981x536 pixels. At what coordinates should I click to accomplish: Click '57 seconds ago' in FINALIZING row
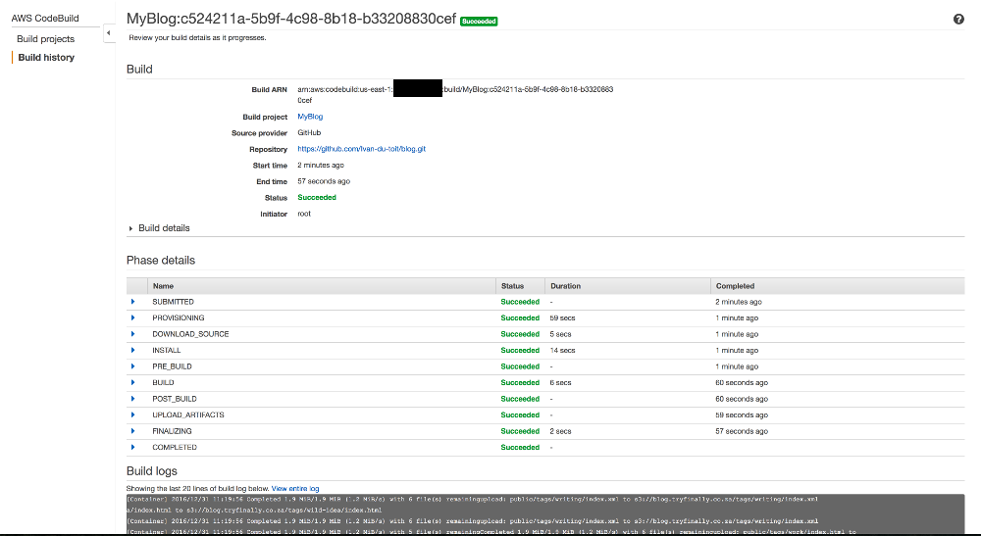point(742,431)
